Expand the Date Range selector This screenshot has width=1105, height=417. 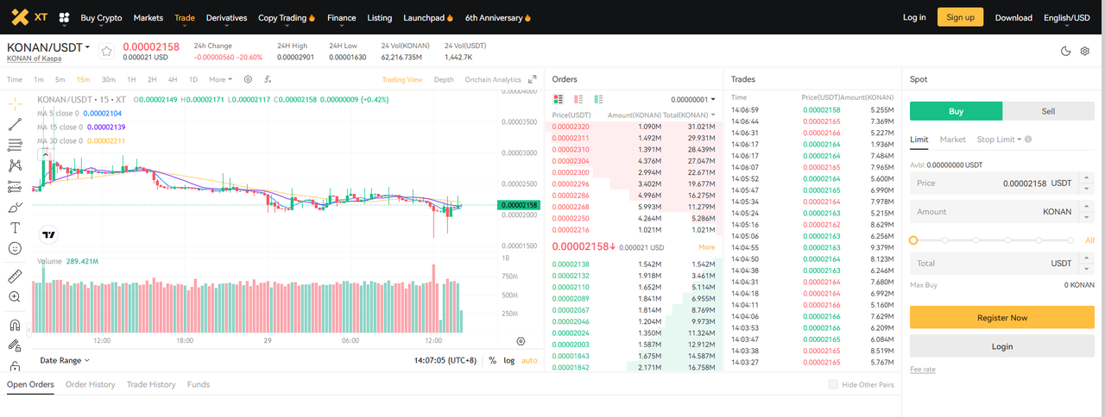tap(65, 360)
